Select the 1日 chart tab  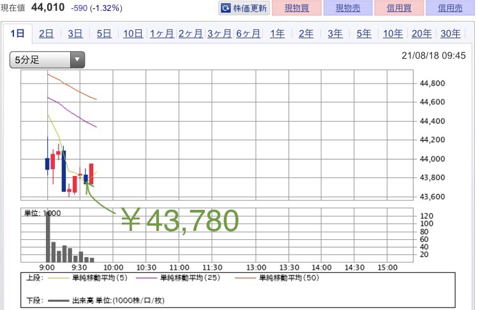[17, 33]
